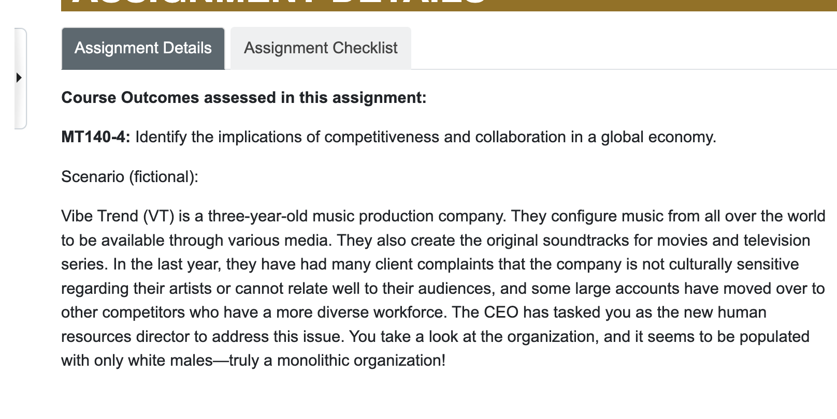Click the Assignment Checklist tab label
Screen dimensions: 837x419
320,48
